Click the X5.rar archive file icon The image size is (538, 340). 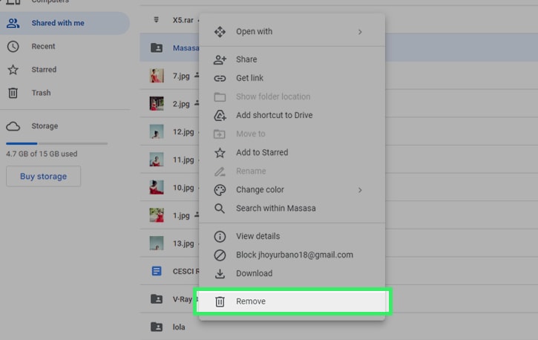click(x=157, y=20)
